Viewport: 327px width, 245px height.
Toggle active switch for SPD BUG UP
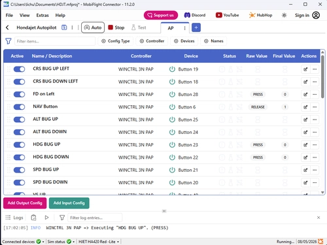click(19, 170)
